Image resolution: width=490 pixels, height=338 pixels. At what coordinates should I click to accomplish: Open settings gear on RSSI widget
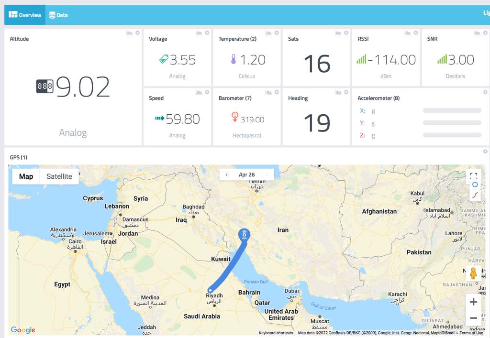pyautogui.click(x=416, y=33)
